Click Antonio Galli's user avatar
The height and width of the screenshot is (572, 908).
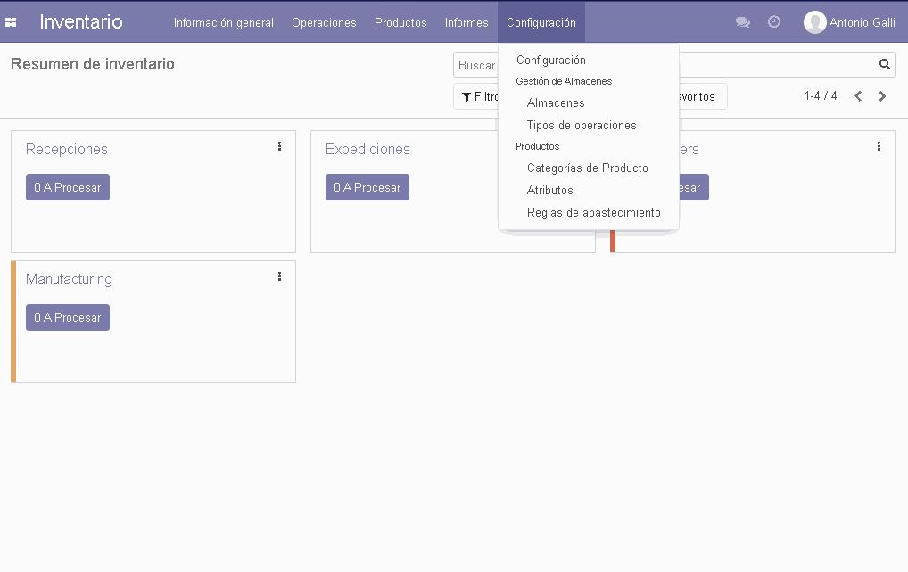tap(814, 22)
